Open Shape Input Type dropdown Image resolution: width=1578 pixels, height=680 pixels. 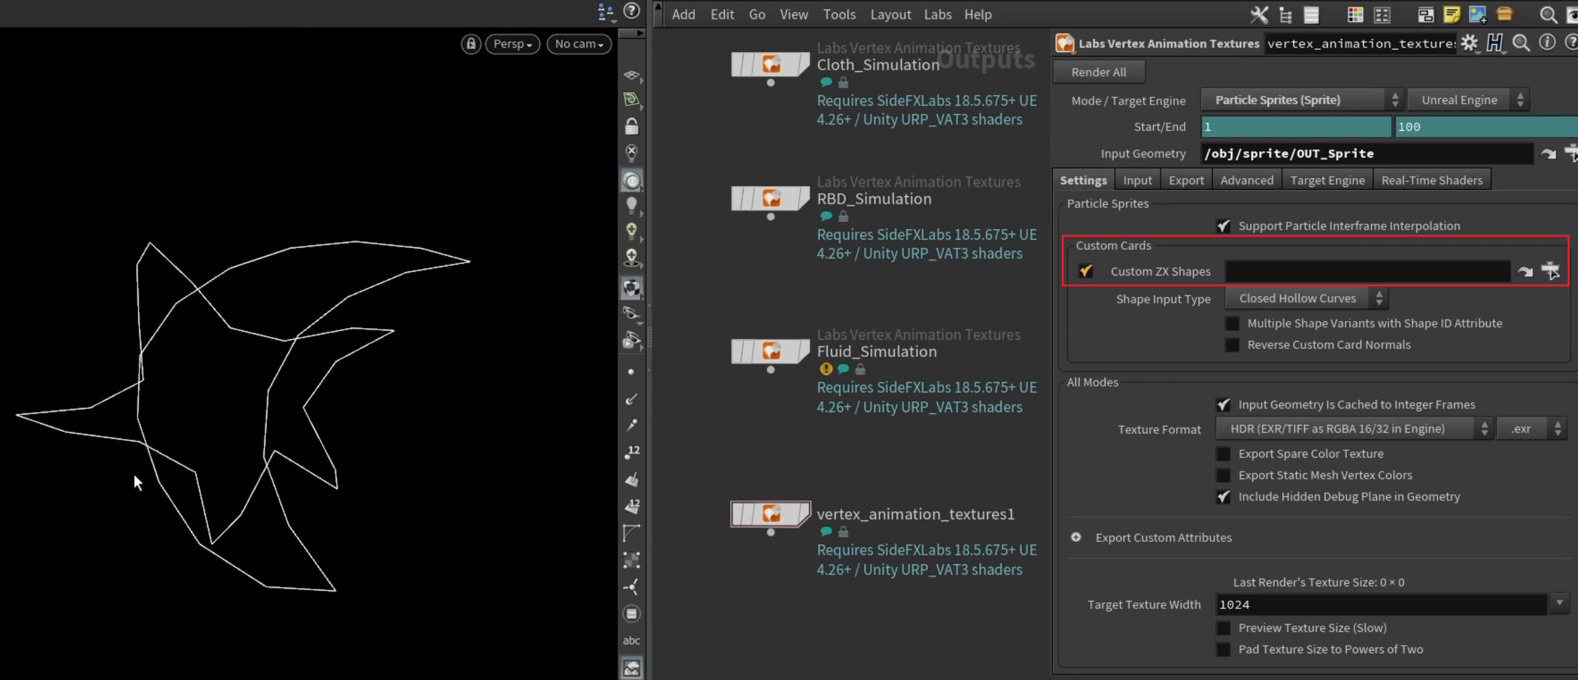(x=1305, y=298)
